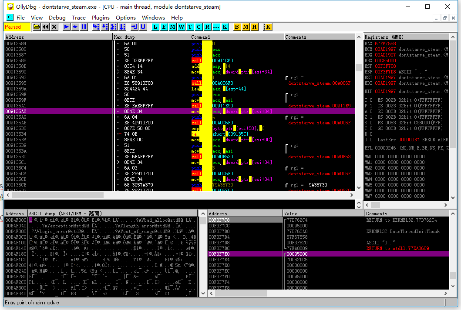The image size is (461, 310).
Task: Open Threads window with T icon
Action: (190, 27)
